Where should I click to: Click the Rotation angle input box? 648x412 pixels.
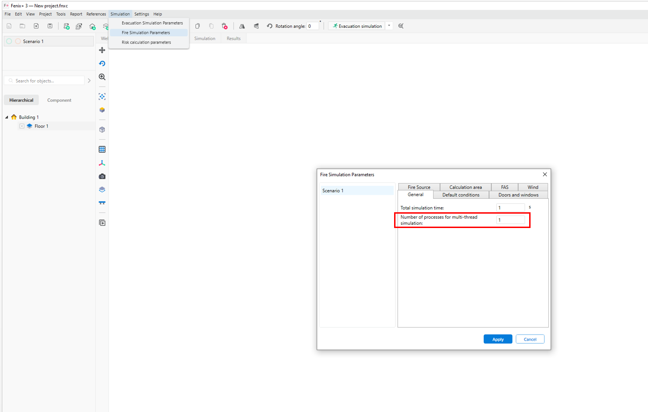pyautogui.click(x=312, y=26)
